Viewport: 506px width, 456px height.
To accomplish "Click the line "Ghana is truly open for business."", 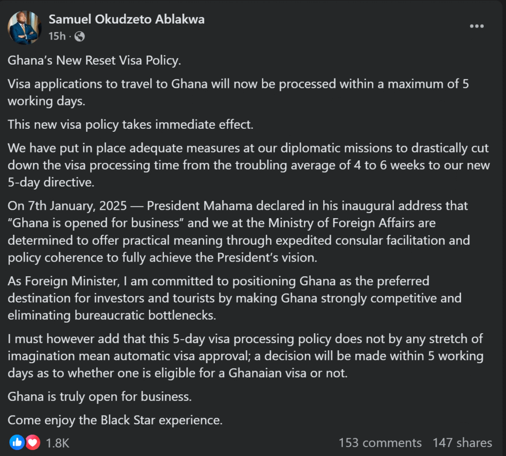I will click(100, 396).
